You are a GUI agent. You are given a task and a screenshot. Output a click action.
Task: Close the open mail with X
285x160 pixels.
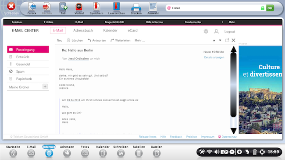233,40
